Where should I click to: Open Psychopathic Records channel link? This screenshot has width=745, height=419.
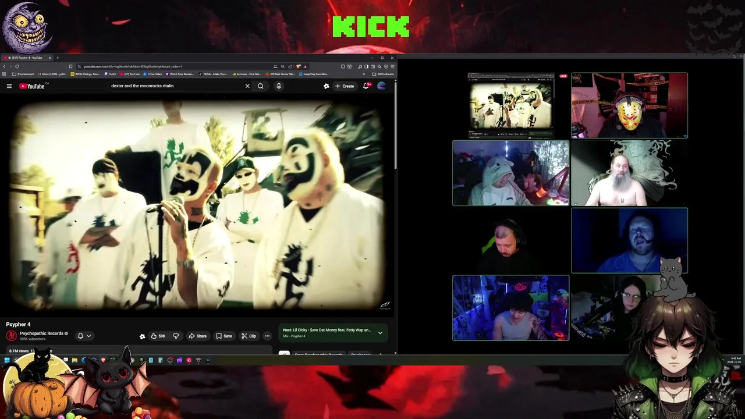click(x=41, y=333)
